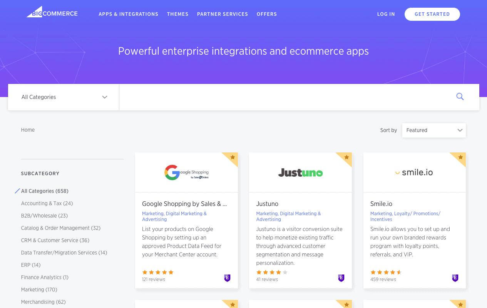Select All Categories (658) subcategory
The height and width of the screenshot is (308, 487).
click(x=45, y=191)
